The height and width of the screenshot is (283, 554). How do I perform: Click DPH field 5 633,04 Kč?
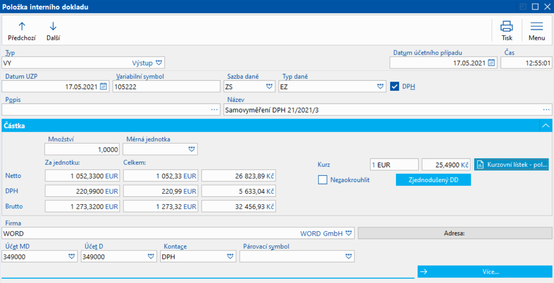coord(239,191)
